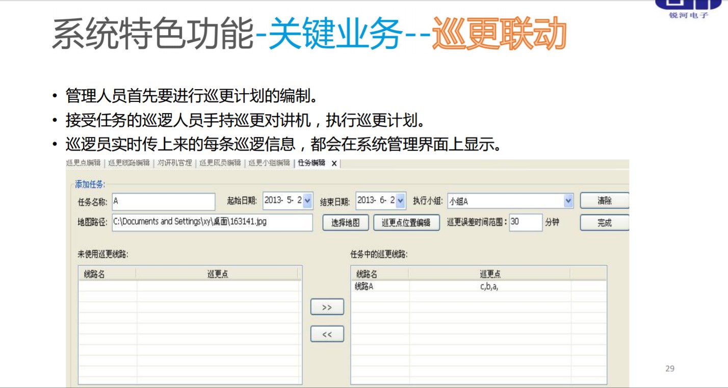Click the 任务名称 text field
Image resolution: width=728 pixels, height=388 pixels.
tap(164, 201)
